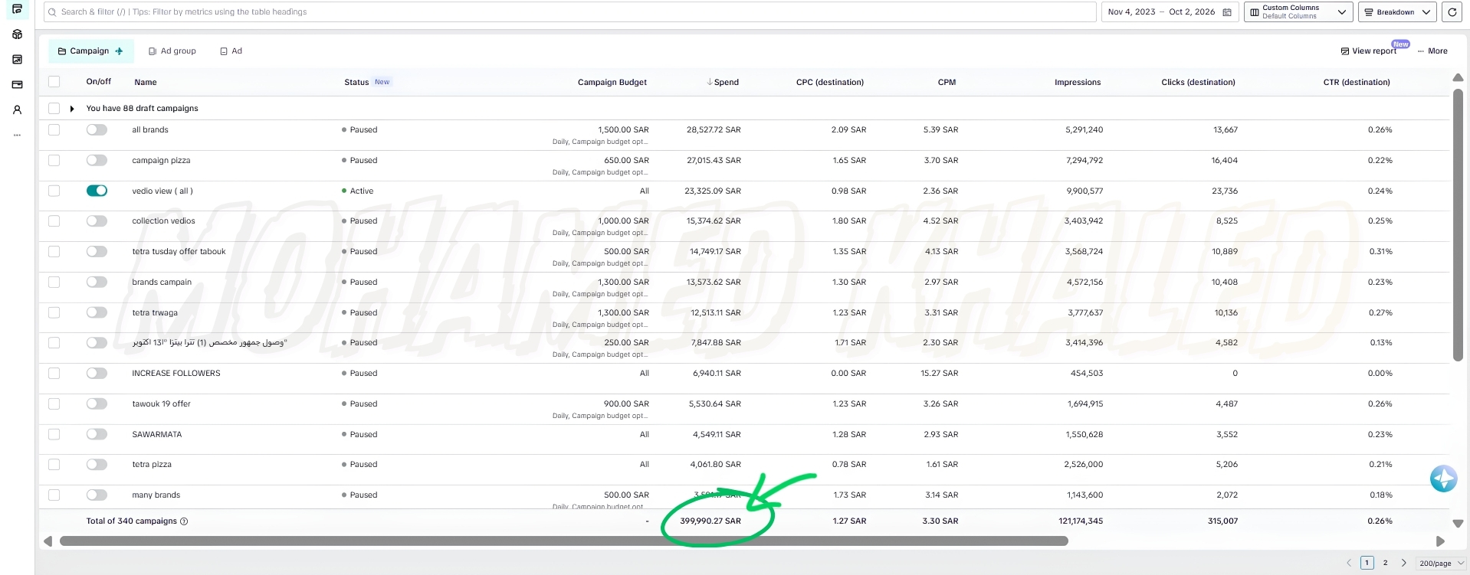
Task: Click the horizontal scrollbar's left arrow
Action: pos(48,541)
